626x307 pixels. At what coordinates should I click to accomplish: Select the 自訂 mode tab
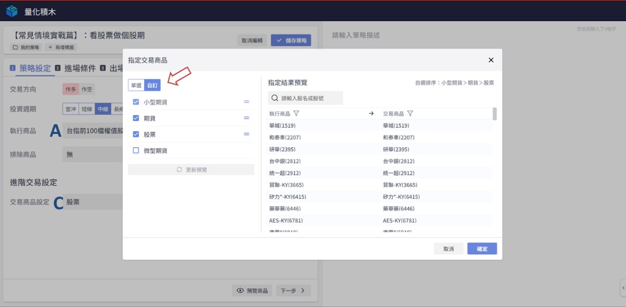click(152, 85)
